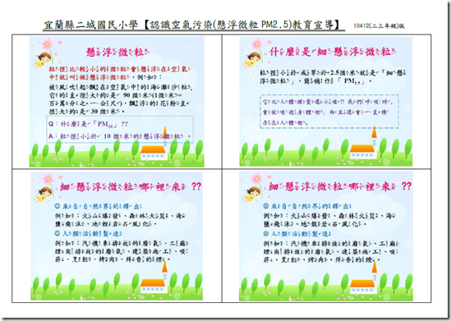This screenshot has width=451, height=321.
Task: Click the 細懸浮微粒哪裡來 title in bottom-left slide
Action: pos(131,187)
